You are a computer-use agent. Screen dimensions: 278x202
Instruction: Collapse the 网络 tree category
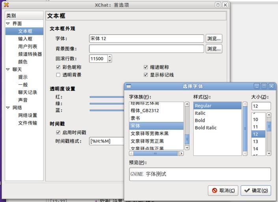click(x=8, y=108)
